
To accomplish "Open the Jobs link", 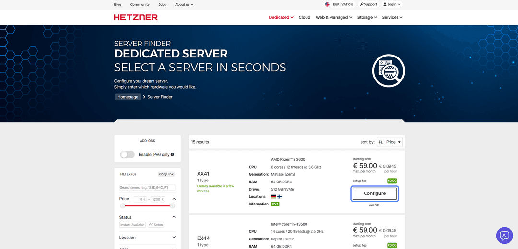I will pyautogui.click(x=162, y=5).
